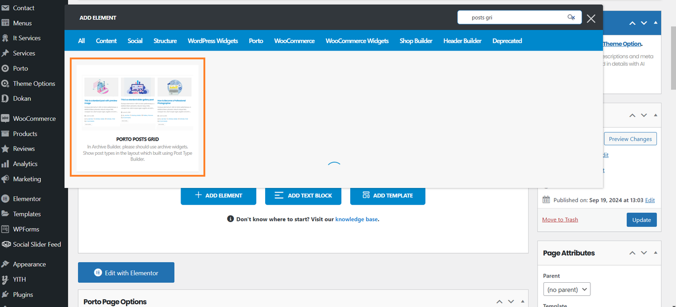The width and height of the screenshot is (676, 307).
Task: Move the Publish panel down
Action: click(644, 115)
